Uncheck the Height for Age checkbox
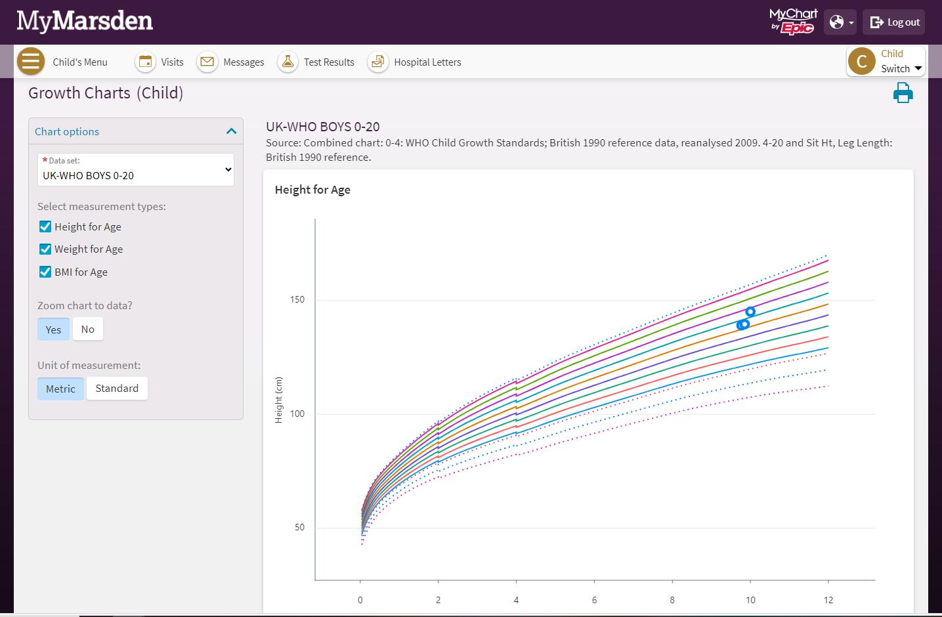The height and width of the screenshot is (617, 942). coord(45,226)
